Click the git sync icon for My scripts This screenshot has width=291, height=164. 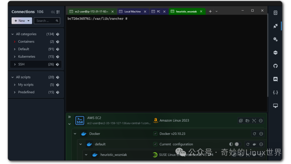(58, 85)
